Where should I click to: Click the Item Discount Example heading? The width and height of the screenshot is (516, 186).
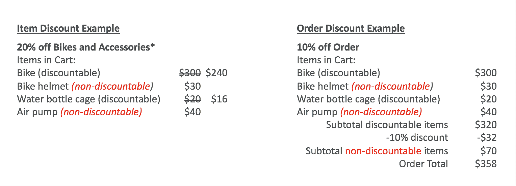(68, 29)
